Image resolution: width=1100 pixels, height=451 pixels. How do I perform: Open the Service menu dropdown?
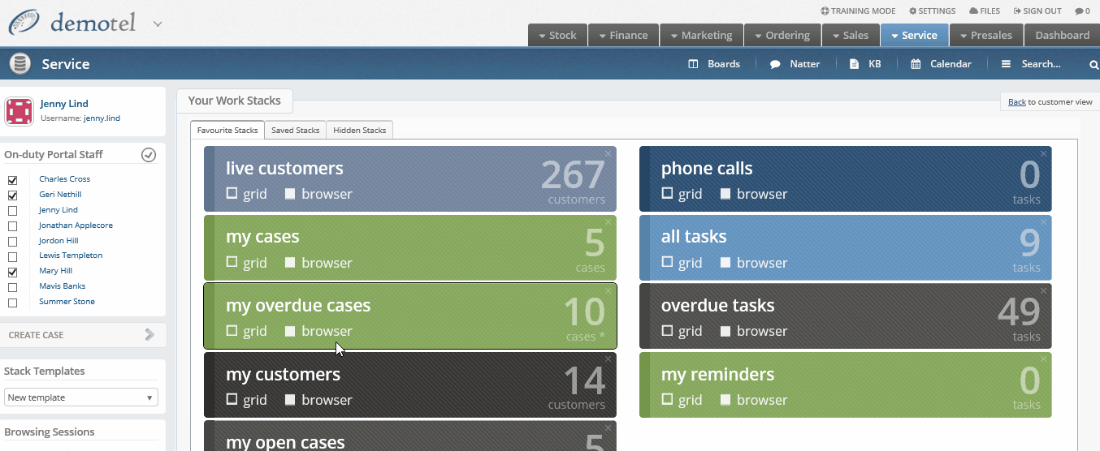tap(914, 35)
